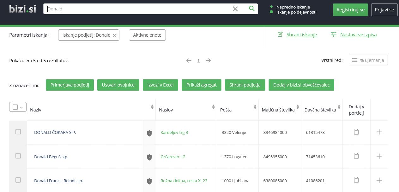
Task: Open Donald Beguš s.p. company link
Action: point(51,157)
